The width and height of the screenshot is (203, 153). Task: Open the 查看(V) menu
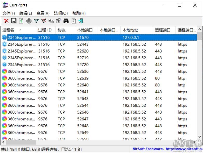[x=43, y=13]
